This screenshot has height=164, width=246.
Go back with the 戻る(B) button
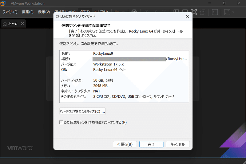point(125,144)
